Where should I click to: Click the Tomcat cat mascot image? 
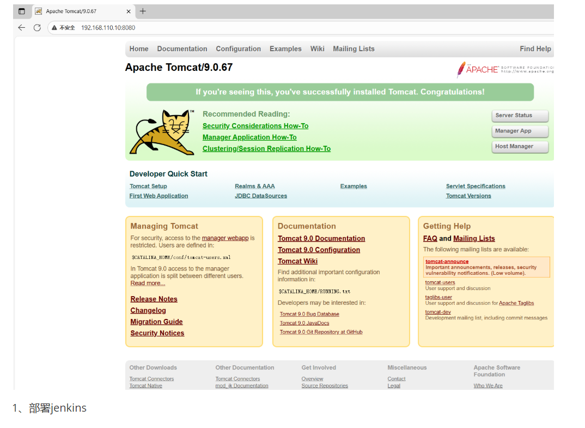162,132
